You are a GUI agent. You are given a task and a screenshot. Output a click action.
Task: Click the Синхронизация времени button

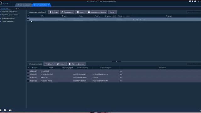tap(97, 12)
